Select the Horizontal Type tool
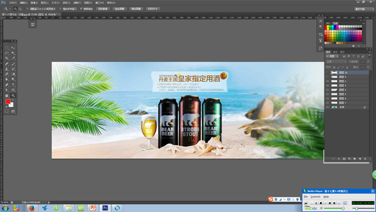The height and width of the screenshot is (212, 376). pos(13,85)
